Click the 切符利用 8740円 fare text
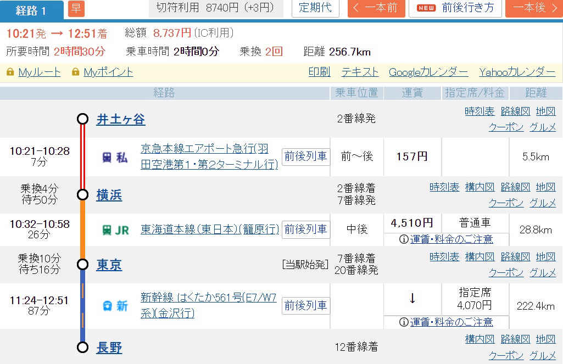This screenshot has width=563, height=364. pos(215,8)
